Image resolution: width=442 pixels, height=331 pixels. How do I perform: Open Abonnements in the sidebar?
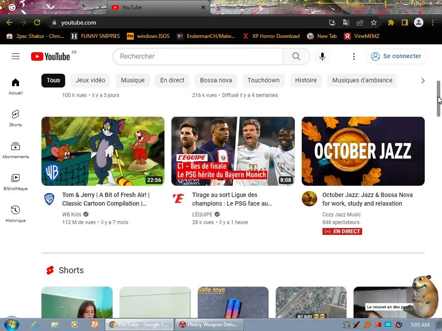click(x=16, y=150)
